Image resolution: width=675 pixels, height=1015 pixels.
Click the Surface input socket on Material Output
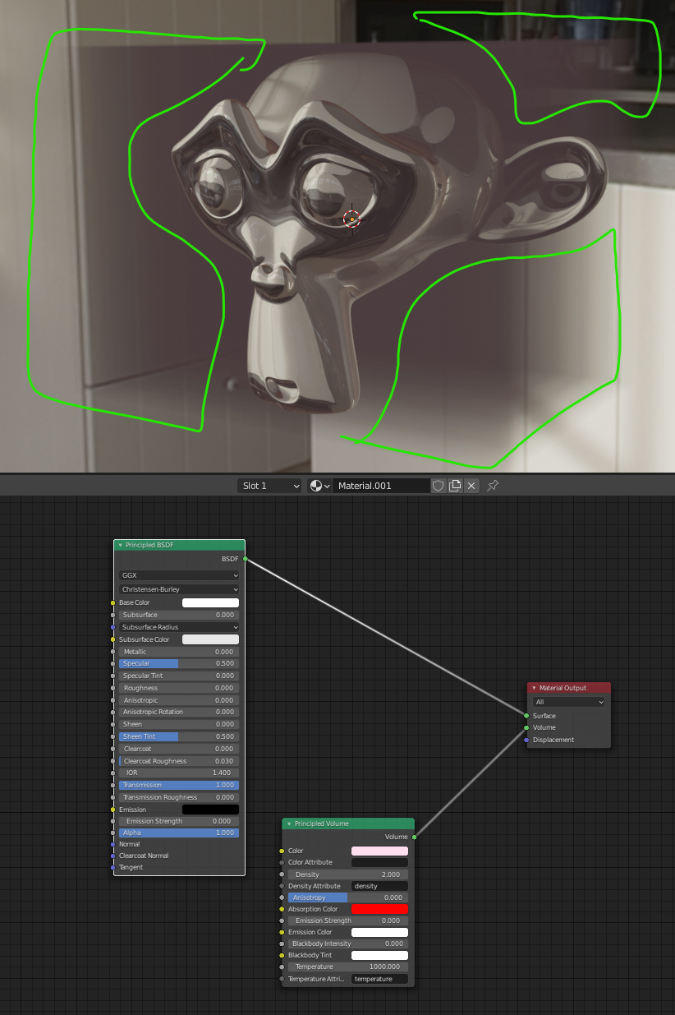[526, 716]
